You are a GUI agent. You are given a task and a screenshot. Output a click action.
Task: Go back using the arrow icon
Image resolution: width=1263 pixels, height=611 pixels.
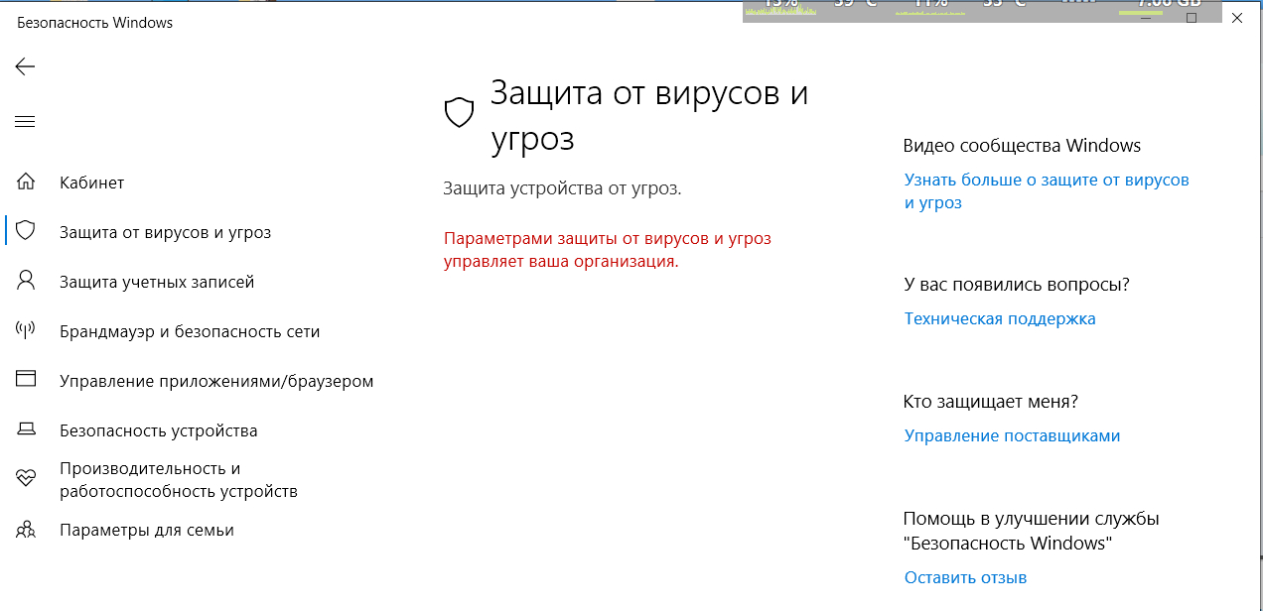tap(25, 66)
